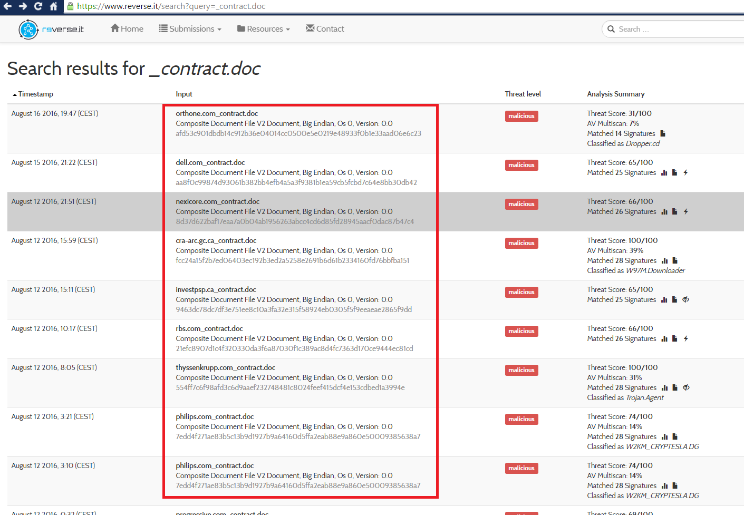Screen dimensions: 744x515
Task: Click the hash starting with afd53c901dbdb14c
Action: (298, 133)
